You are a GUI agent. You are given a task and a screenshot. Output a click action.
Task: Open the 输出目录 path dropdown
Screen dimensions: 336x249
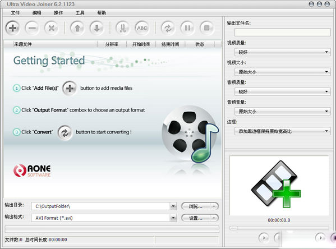pyautogui.click(x=173, y=206)
